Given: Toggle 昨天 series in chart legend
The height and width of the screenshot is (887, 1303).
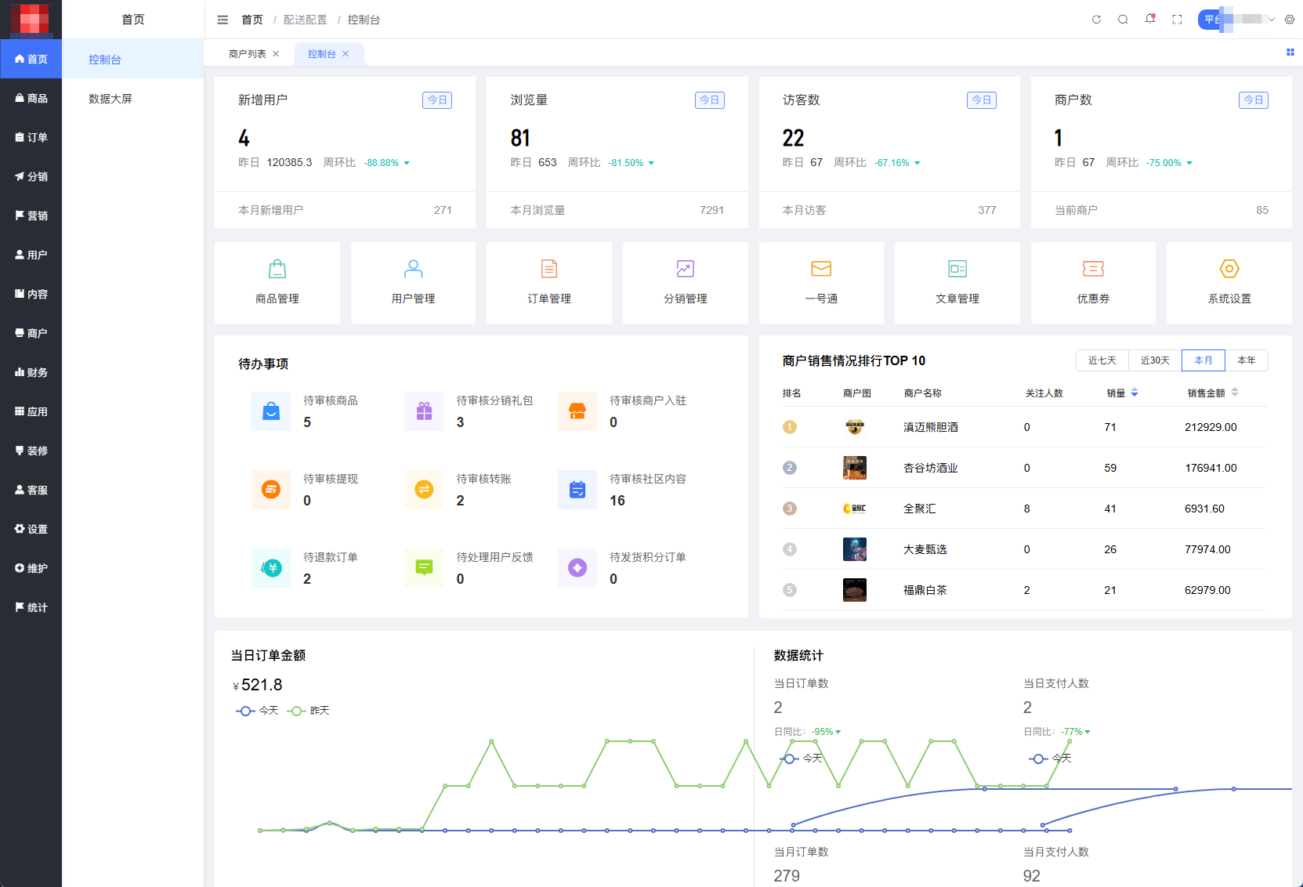Looking at the screenshot, I should pos(309,711).
